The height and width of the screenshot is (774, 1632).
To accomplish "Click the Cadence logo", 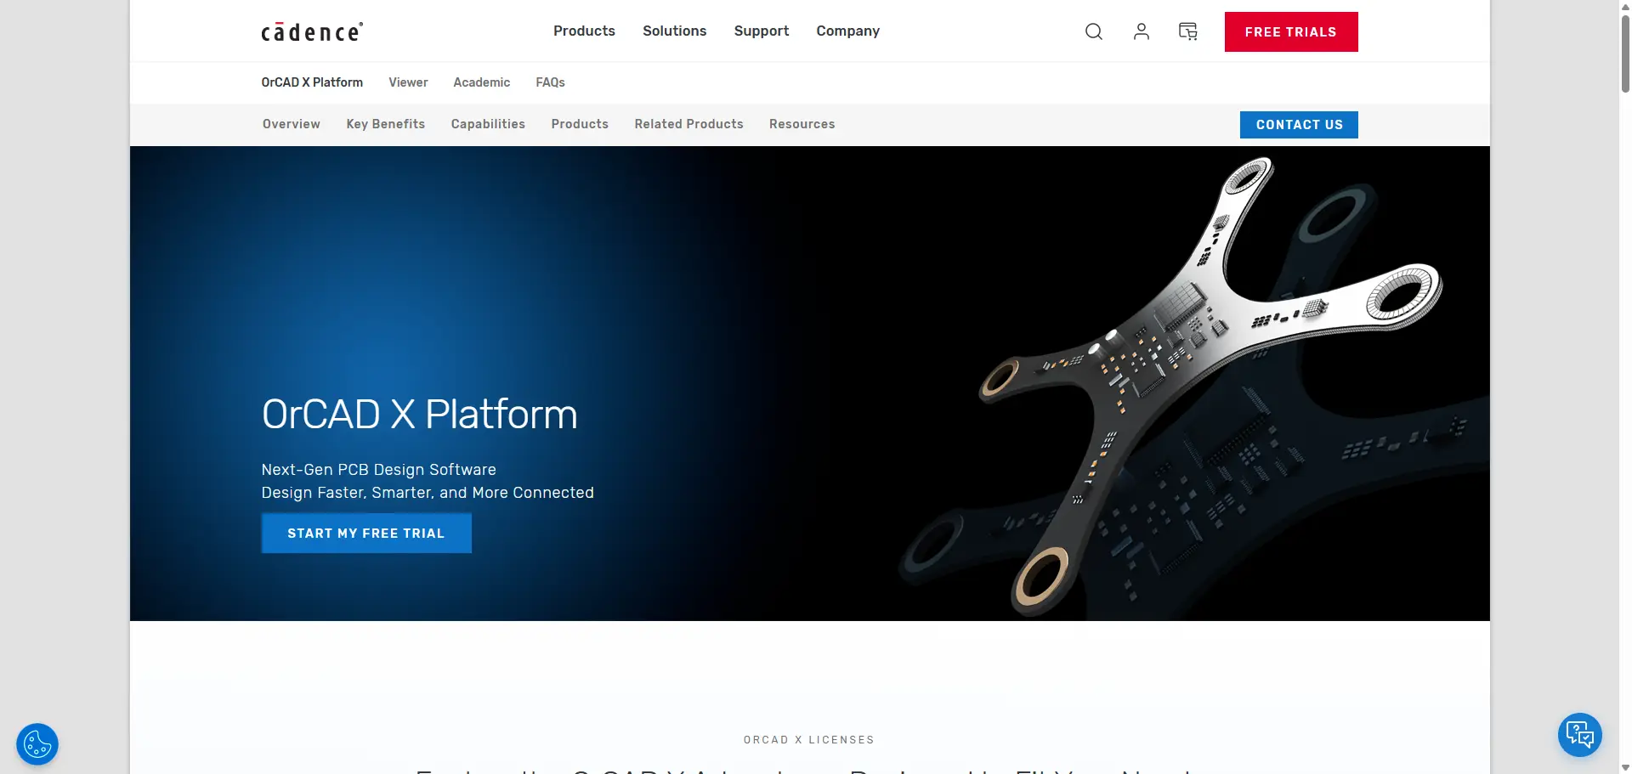I will pos(312,32).
